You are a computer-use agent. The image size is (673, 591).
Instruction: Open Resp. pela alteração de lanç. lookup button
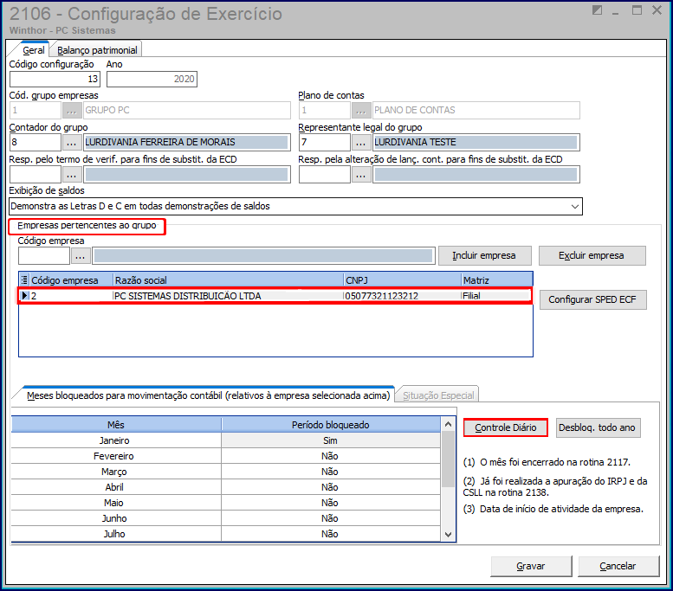click(361, 175)
